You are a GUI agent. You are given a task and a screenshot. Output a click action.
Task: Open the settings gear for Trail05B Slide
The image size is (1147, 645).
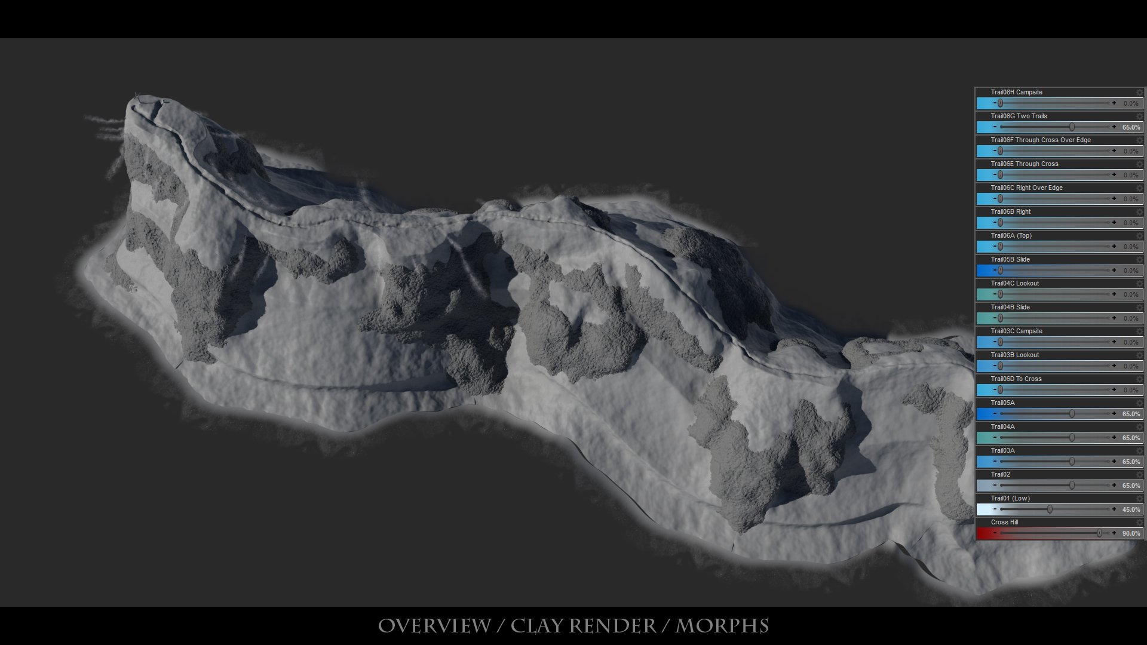tap(1140, 259)
